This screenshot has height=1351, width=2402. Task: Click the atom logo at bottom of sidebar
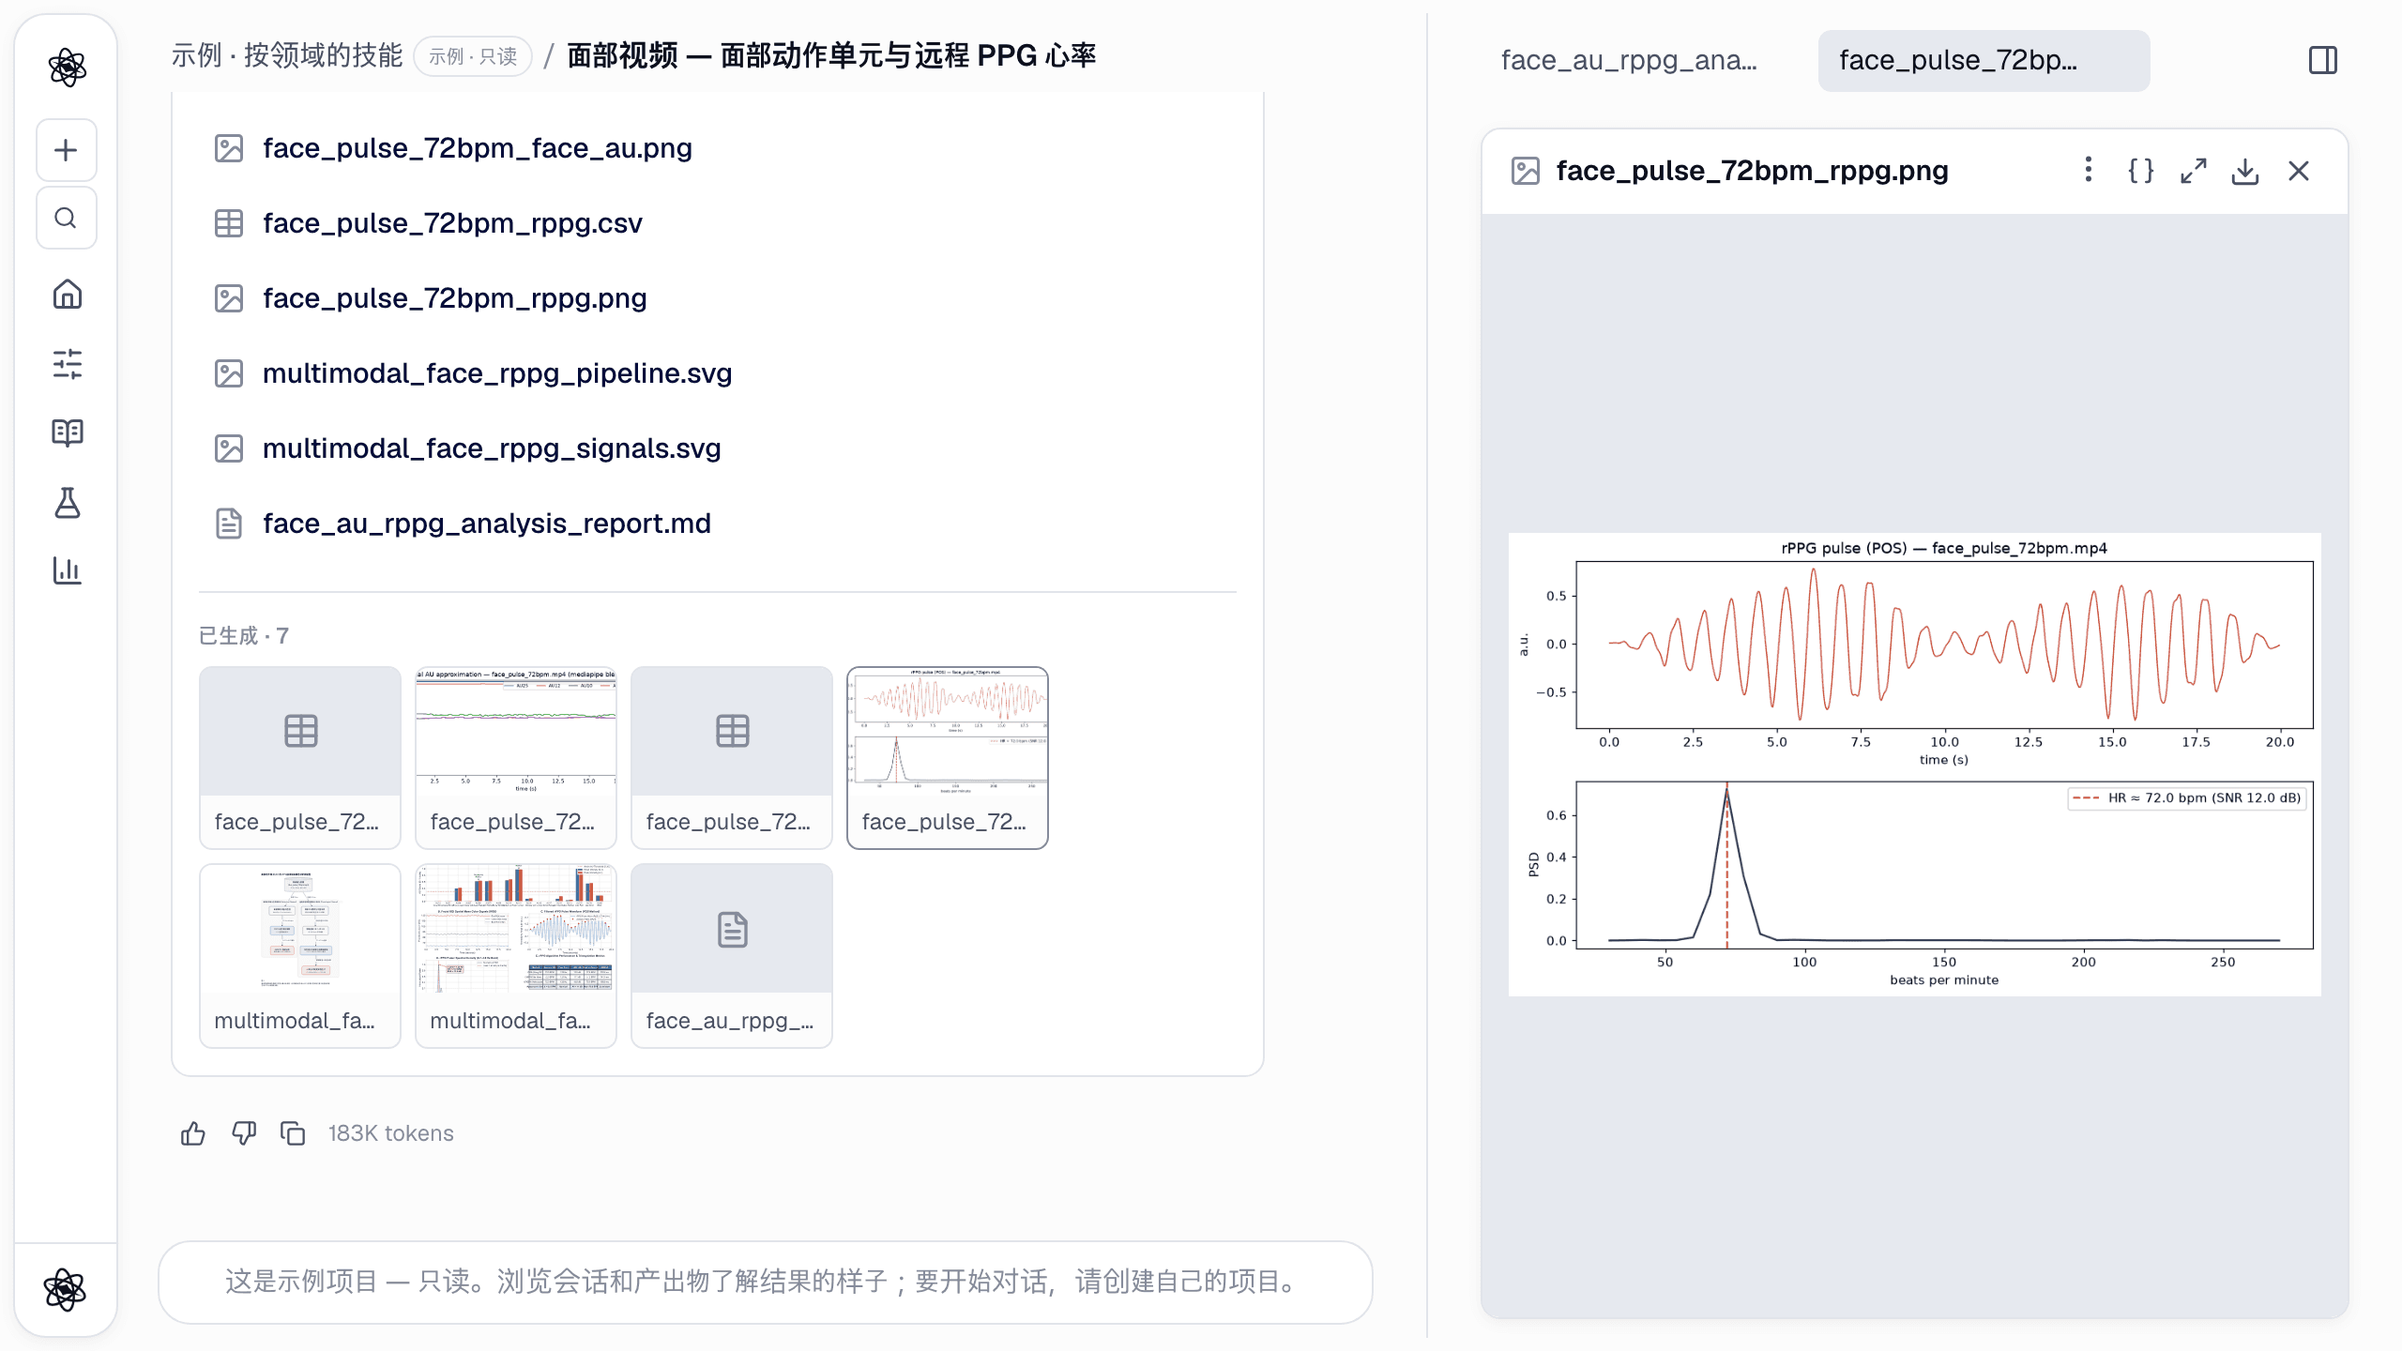pyautogui.click(x=65, y=1289)
